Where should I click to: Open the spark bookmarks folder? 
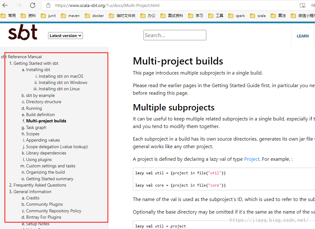[x=237, y=16]
